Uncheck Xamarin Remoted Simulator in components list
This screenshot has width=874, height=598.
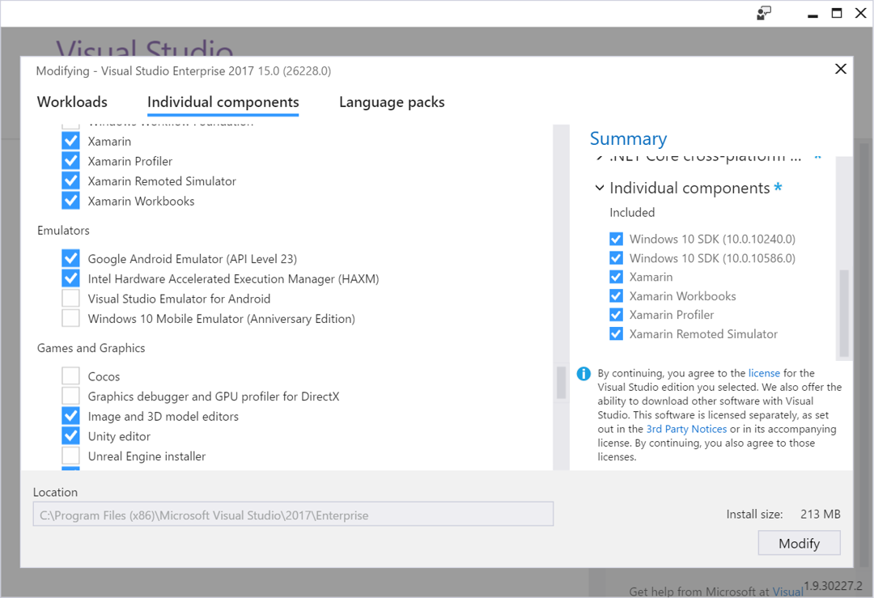click(x=70, y=180)
